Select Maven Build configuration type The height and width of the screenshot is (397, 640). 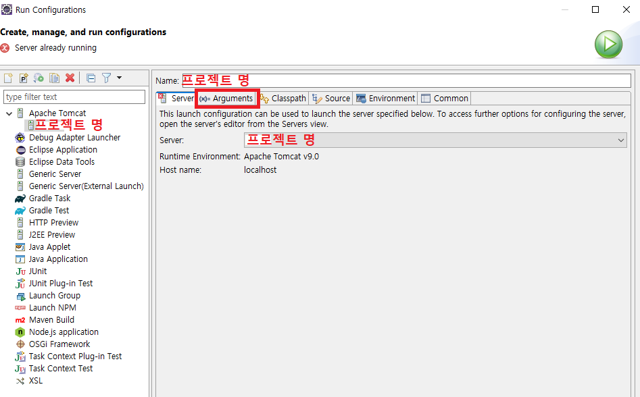[51, 320]
